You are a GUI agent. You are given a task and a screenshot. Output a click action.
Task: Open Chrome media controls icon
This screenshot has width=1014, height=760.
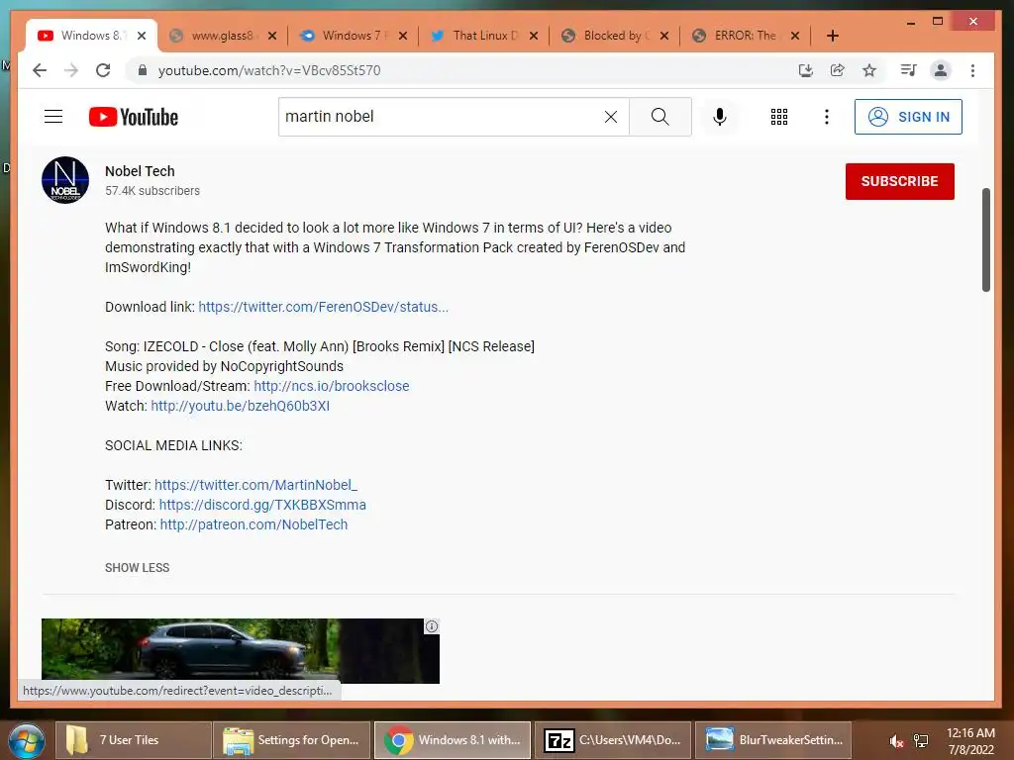(909, 70)
